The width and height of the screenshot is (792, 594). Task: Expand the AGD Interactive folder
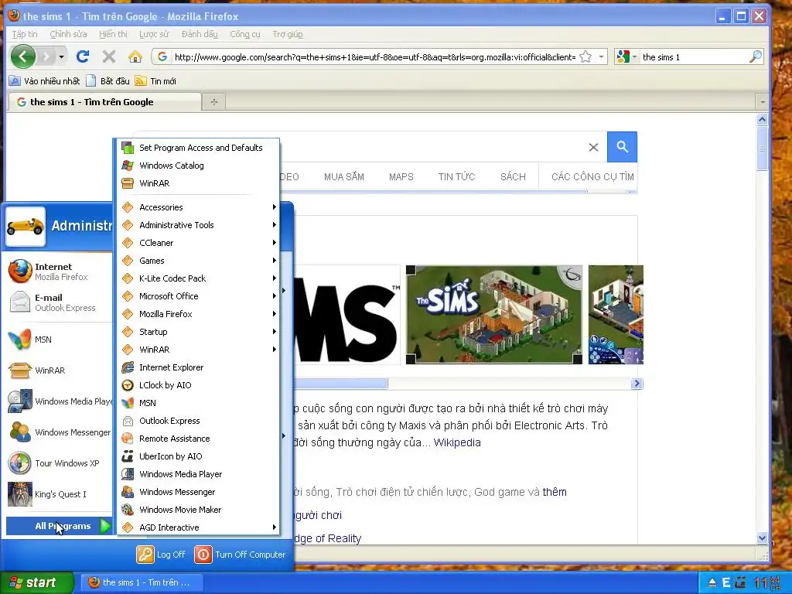tap(197, 527)
